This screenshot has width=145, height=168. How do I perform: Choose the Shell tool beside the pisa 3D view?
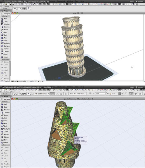(x=5, y=41)
